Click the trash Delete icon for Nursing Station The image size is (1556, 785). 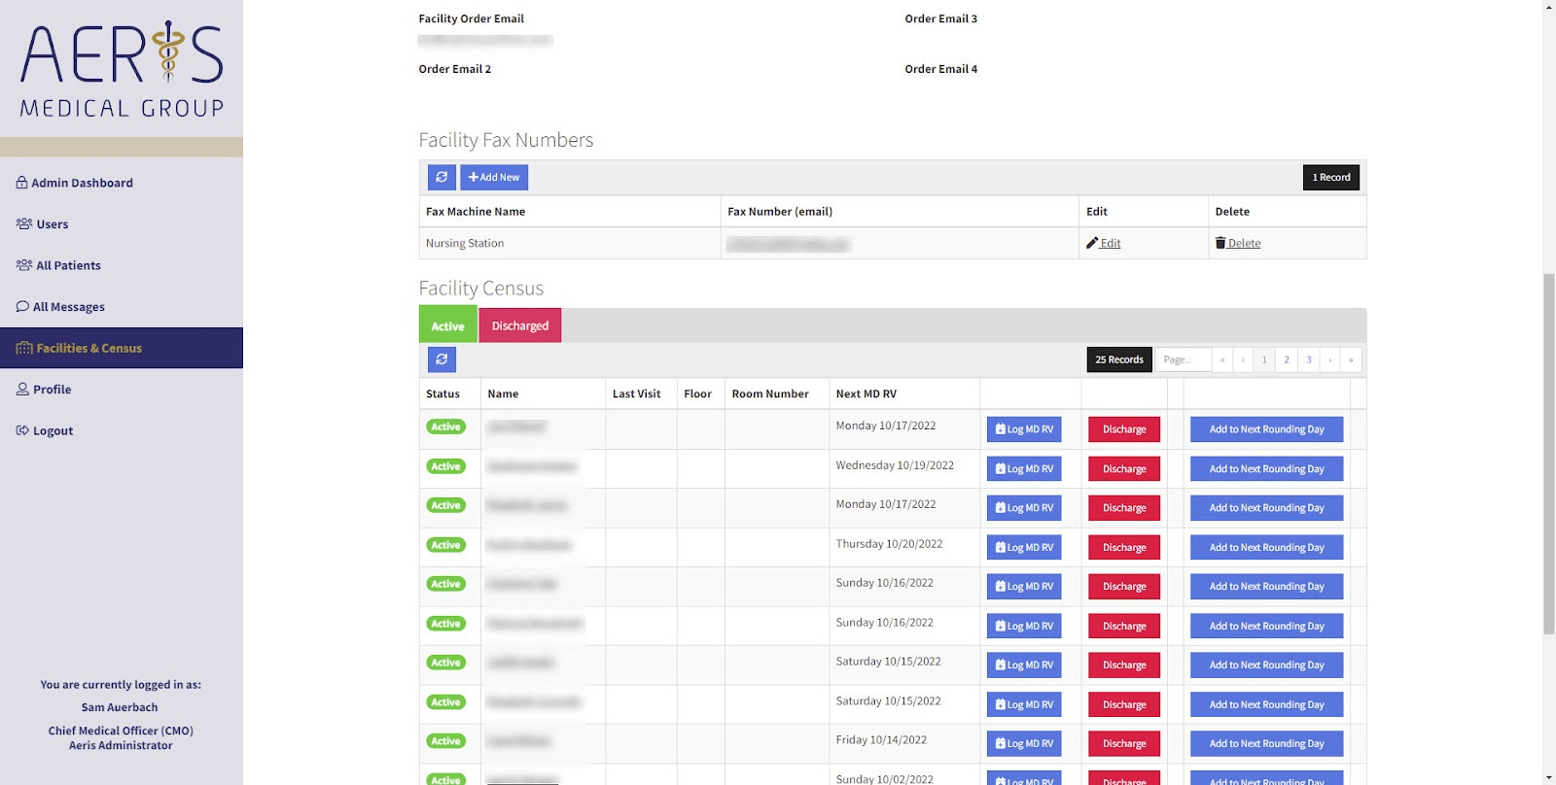coord(1220,243)
